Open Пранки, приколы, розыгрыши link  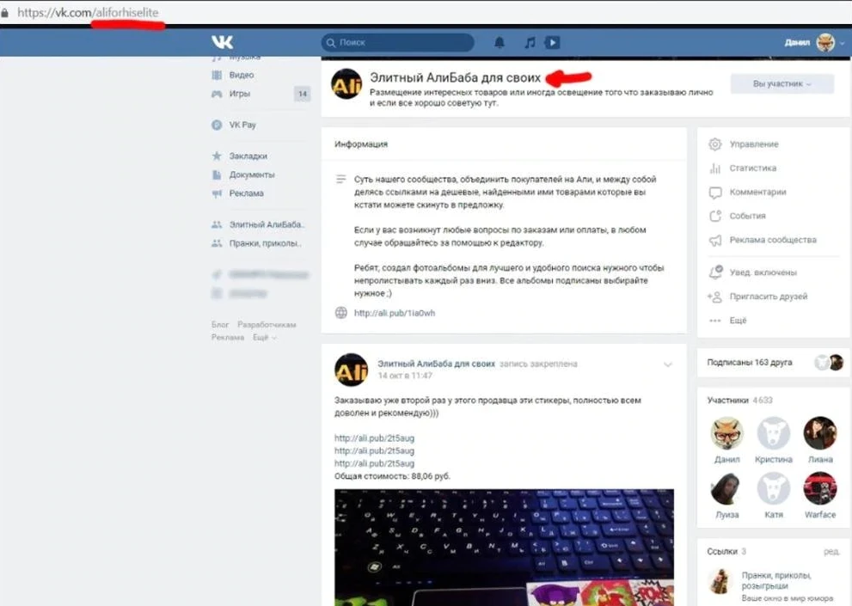coord(776,580)
